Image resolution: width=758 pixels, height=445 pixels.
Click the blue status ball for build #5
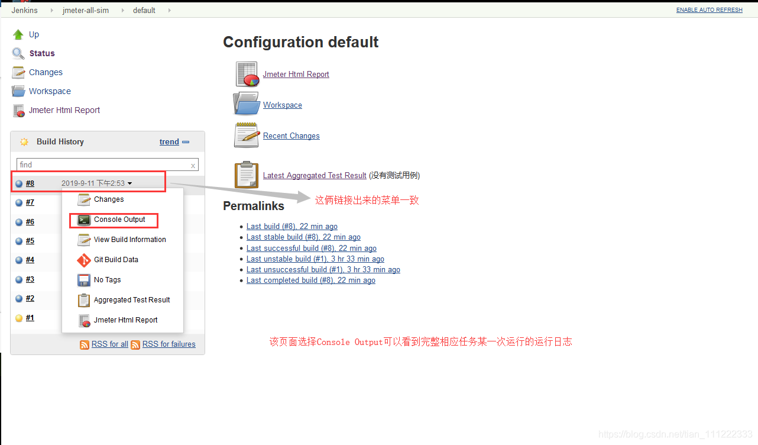click(x=19, y=241)
